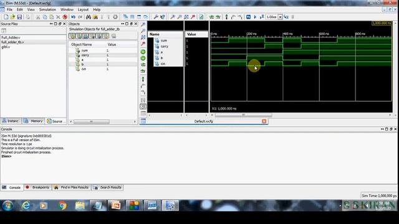Click the wrench settings icon in top toolbar

(156, 17)
